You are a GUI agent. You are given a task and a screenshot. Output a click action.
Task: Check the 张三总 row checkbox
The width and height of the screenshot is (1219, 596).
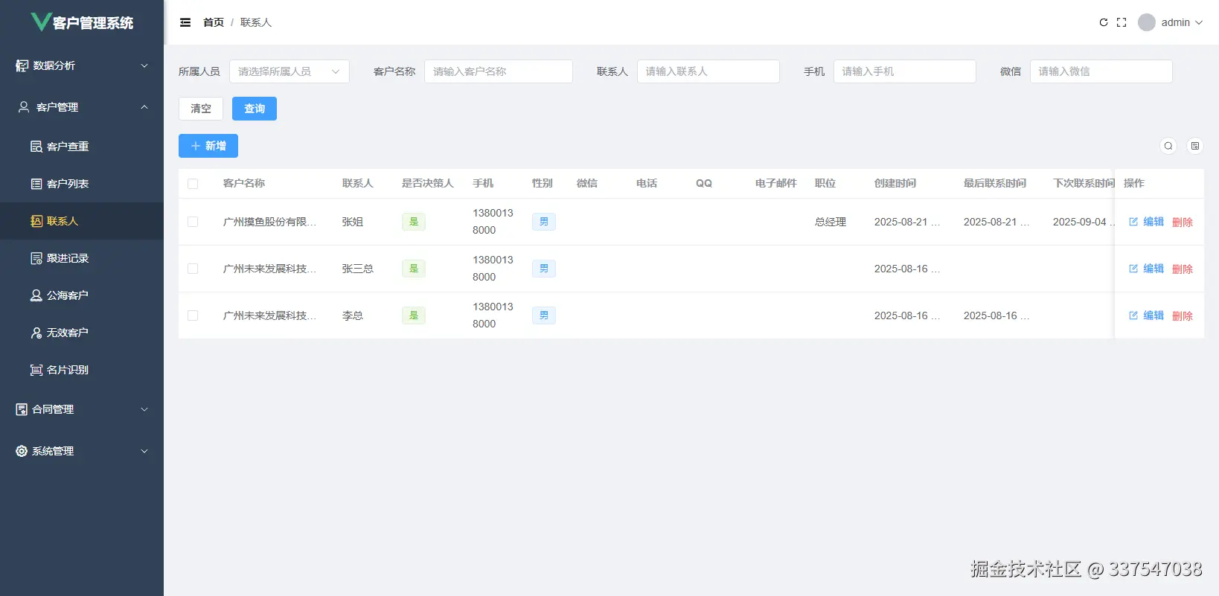tap(193, 269)
